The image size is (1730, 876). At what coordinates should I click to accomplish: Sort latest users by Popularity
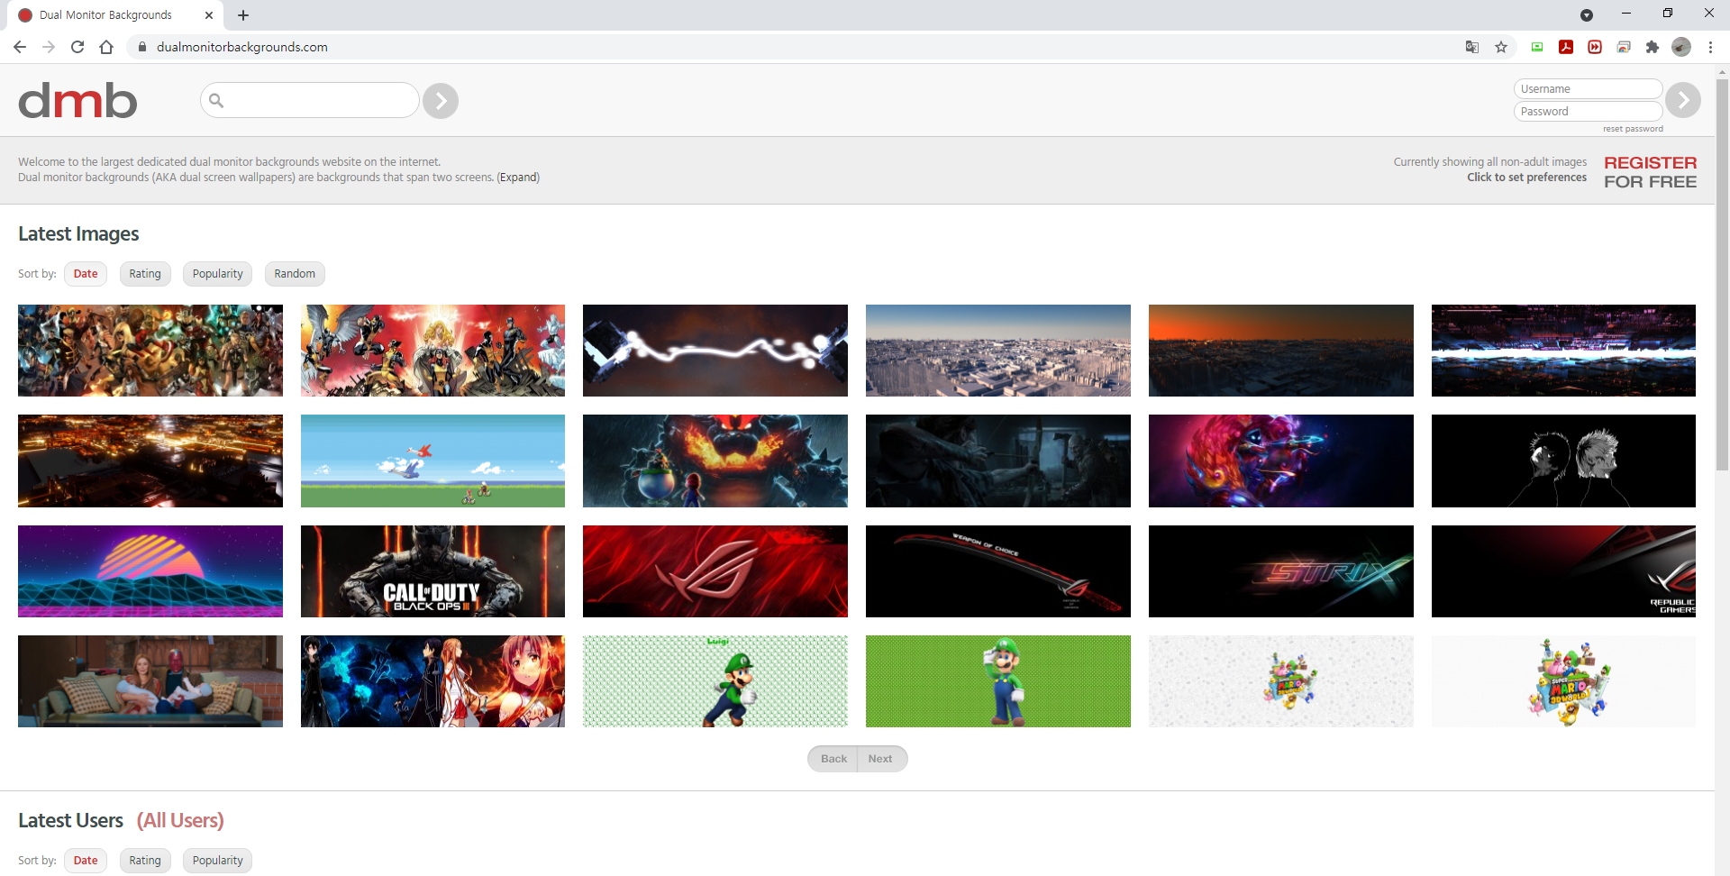(x=218, y=861)
